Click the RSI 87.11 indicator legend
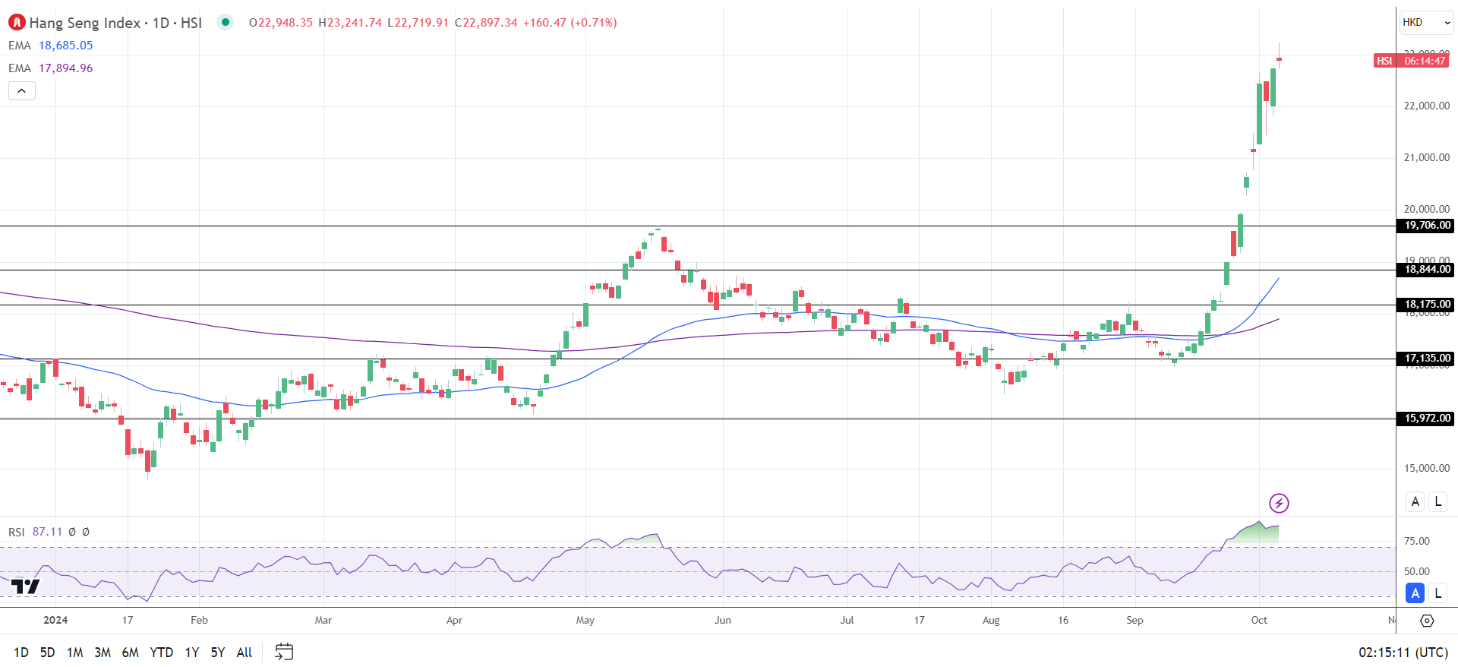This screenshot has width=1458, height=667. pos(36,532)
